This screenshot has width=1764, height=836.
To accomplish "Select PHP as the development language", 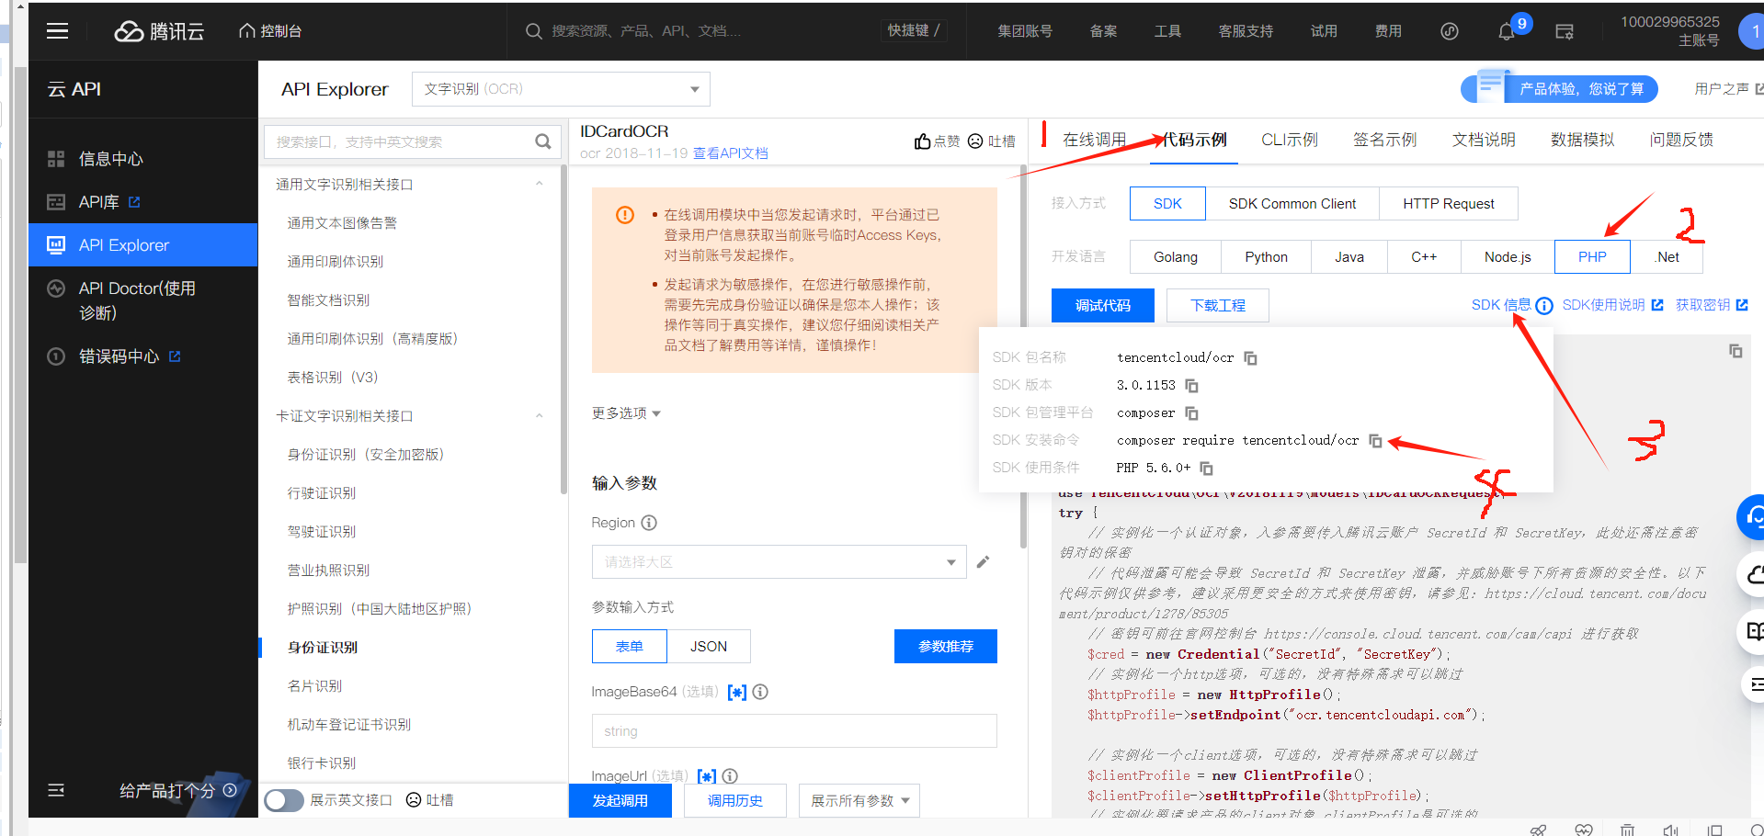I will click(x=1592, y=257).
